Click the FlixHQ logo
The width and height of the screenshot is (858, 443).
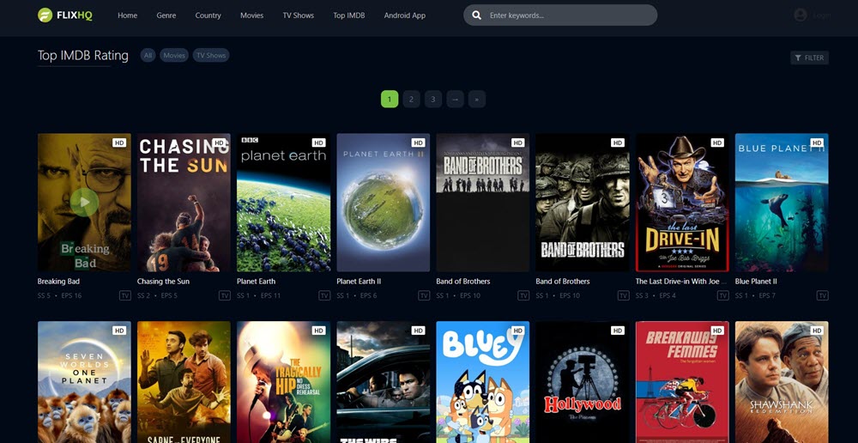tap(65, 15)
